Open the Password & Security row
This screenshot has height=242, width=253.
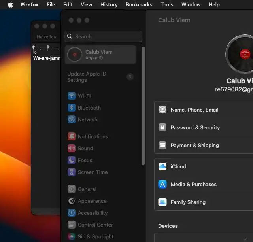(204, 128)
